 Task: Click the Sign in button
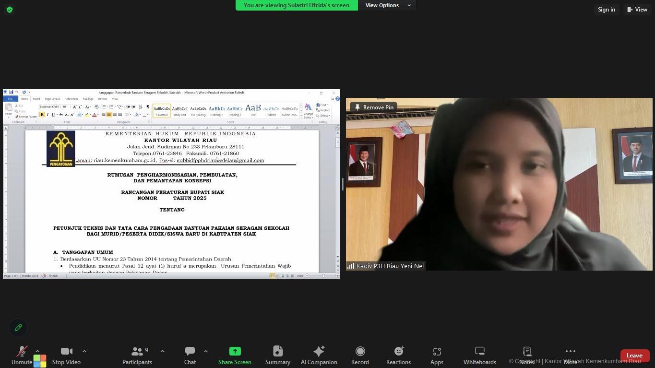pyautogui.click(x=606, y=10)
